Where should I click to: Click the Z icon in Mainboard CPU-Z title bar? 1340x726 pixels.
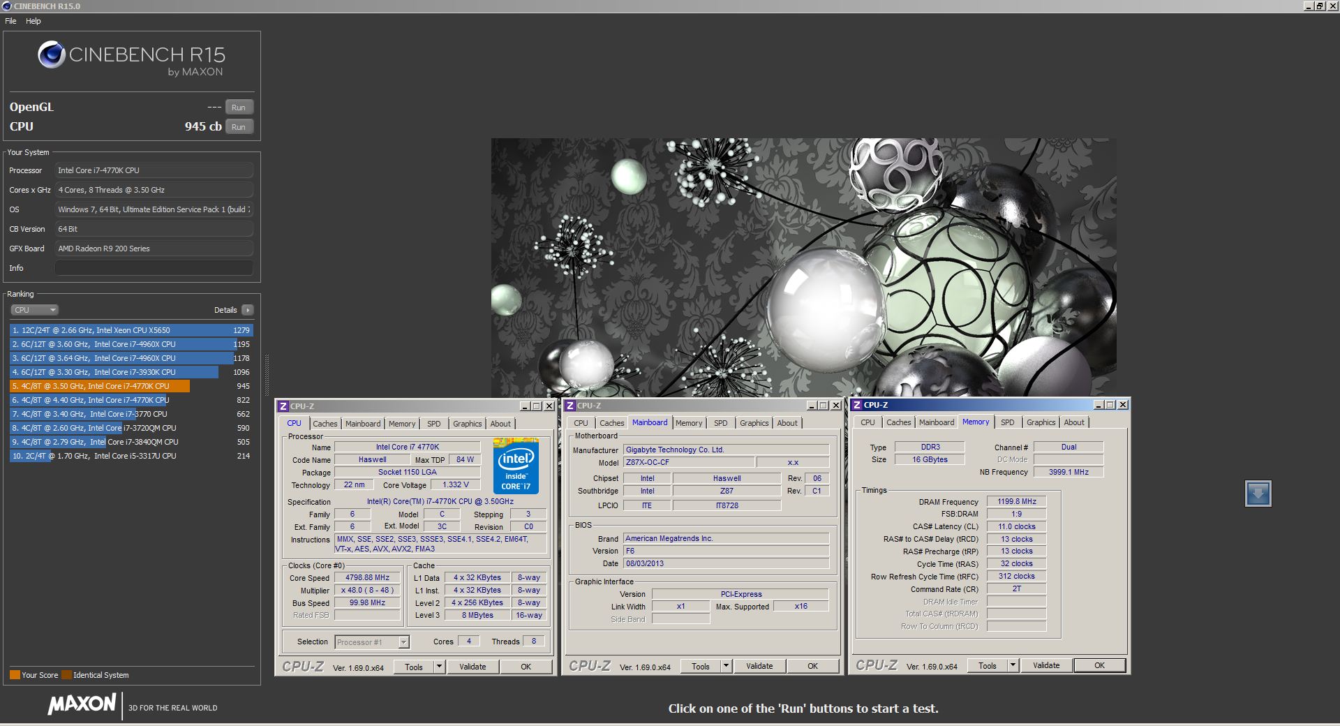point(569,406)
